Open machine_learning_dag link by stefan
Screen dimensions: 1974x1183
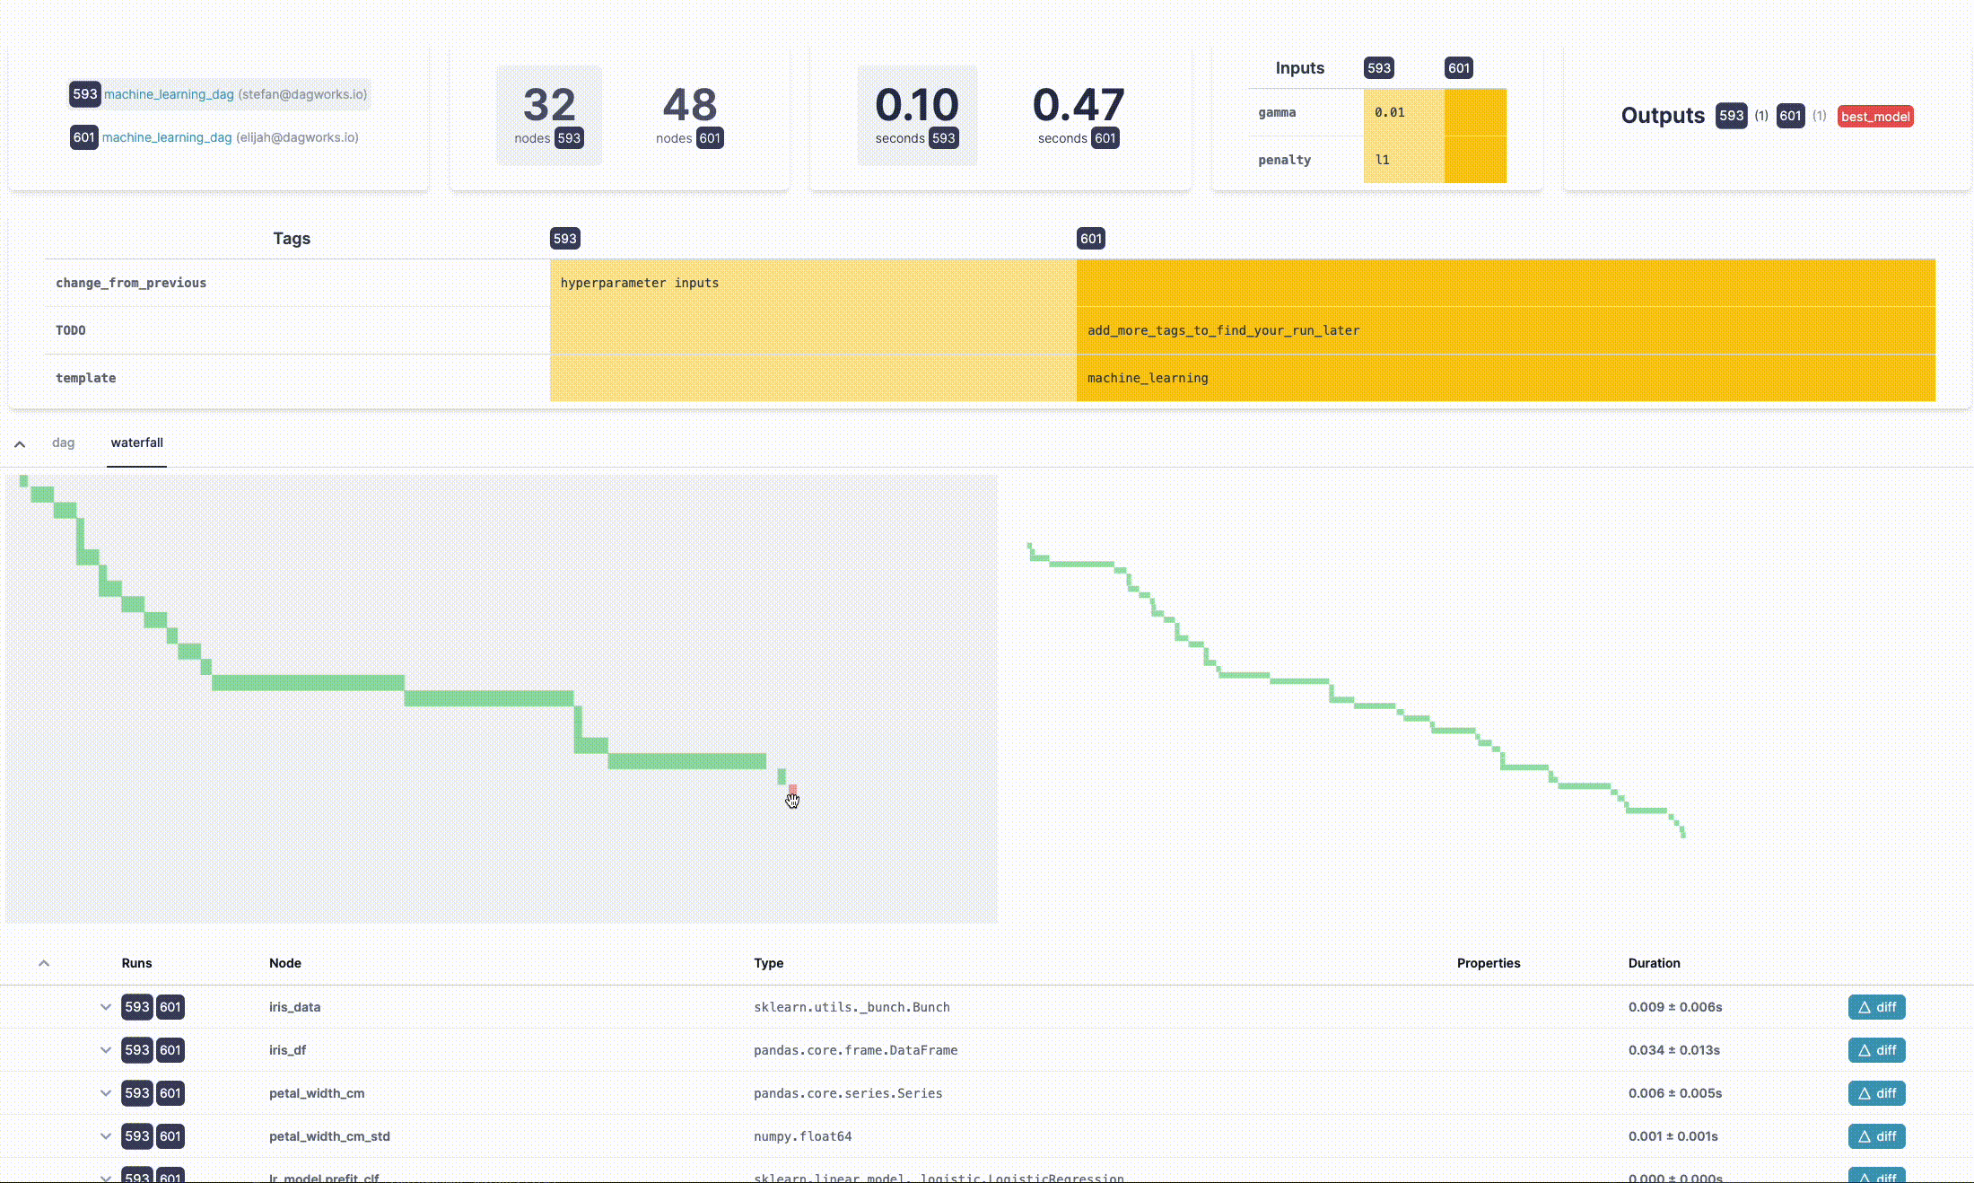(x=169, y=94)
